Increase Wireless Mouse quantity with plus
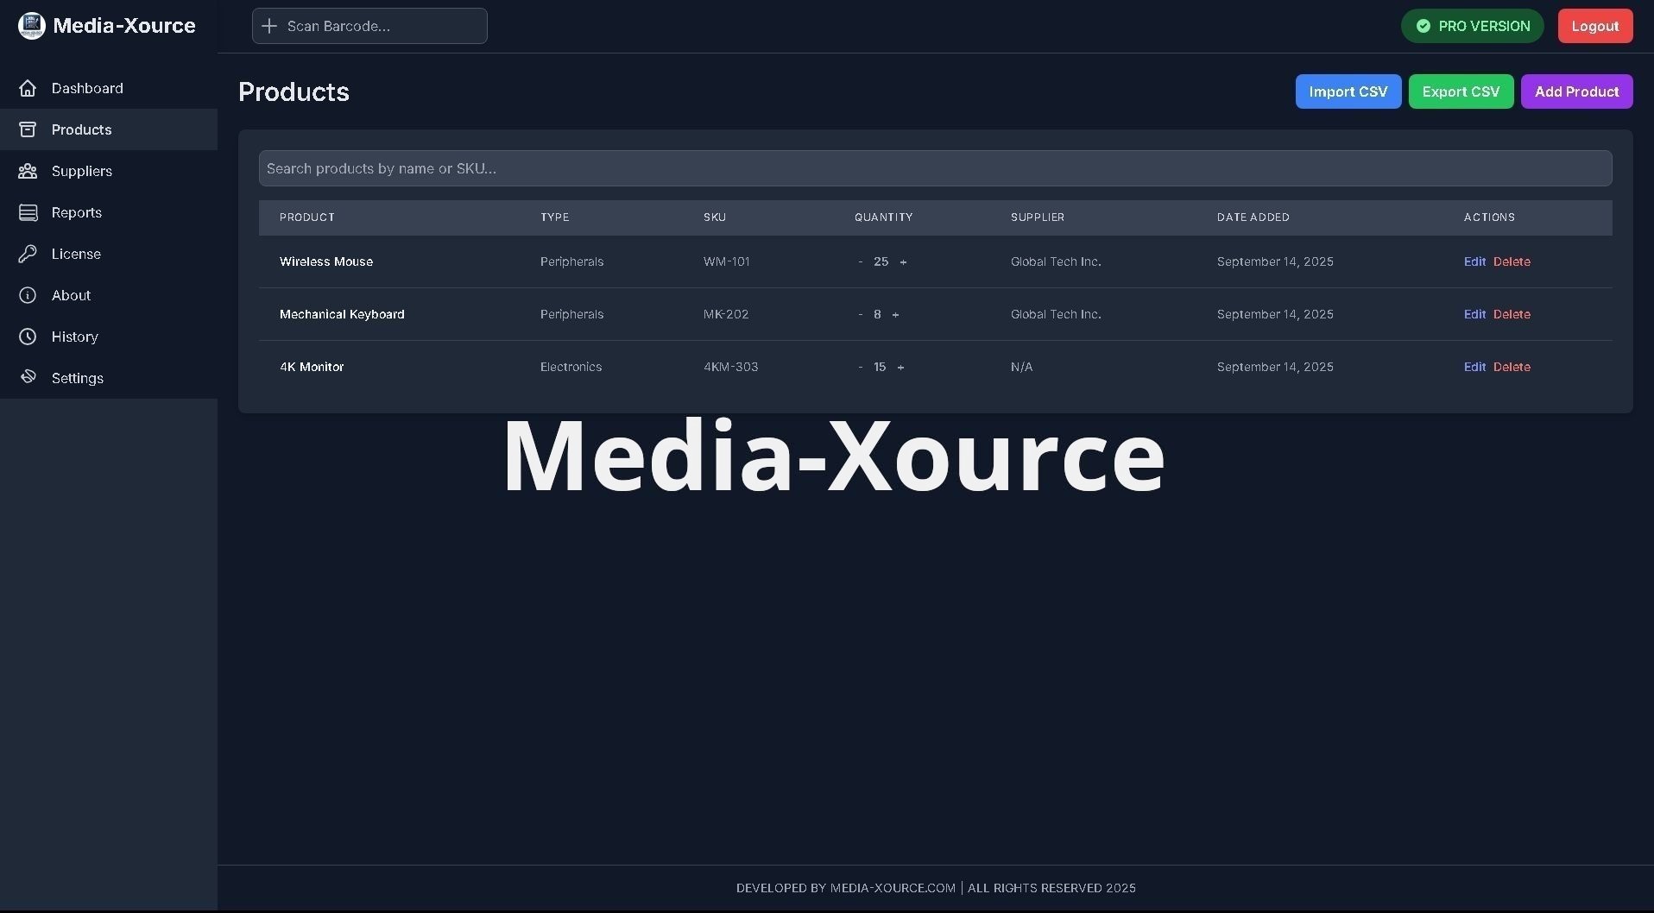 [x=903, y=262]
